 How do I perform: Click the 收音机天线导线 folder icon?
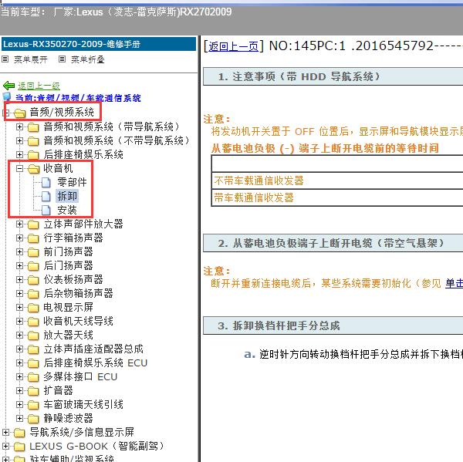coord(33,322)
